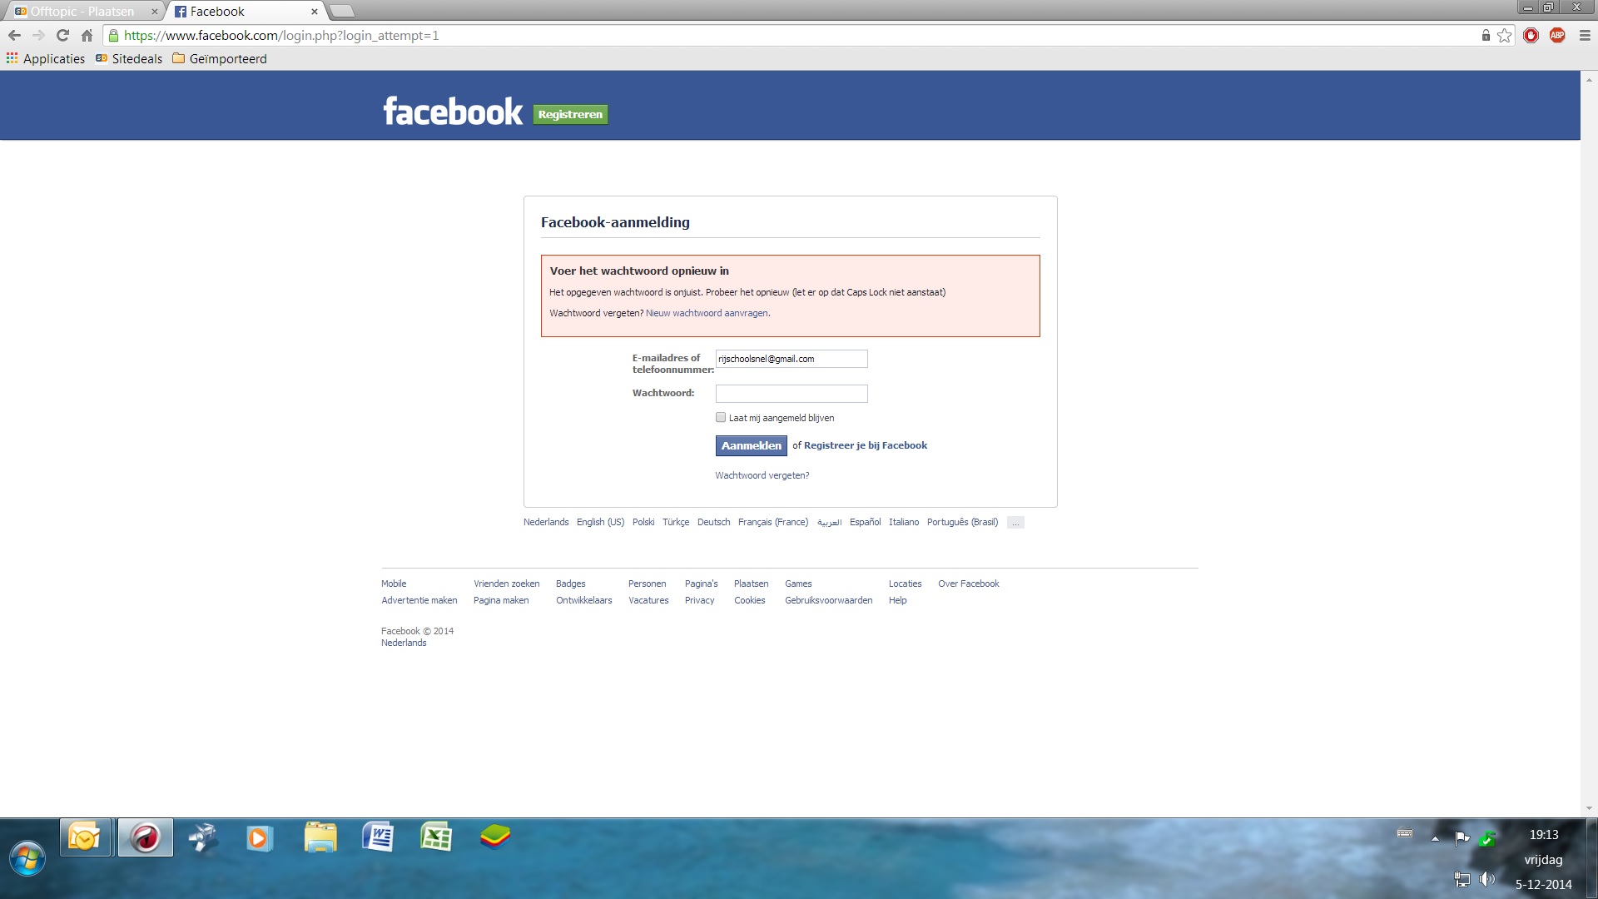Close the Facebook tab
The image size is (1598, 899).
[x=314, y=12]
